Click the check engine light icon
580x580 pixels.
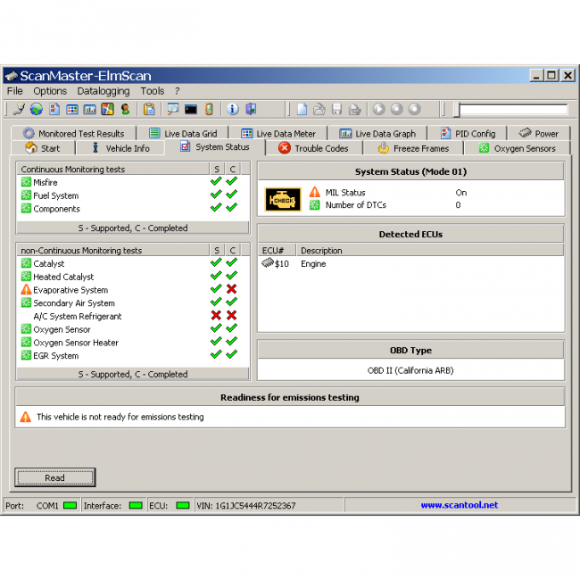283,199
